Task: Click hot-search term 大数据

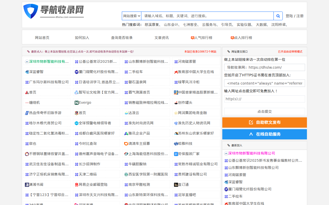Action: 262,25
